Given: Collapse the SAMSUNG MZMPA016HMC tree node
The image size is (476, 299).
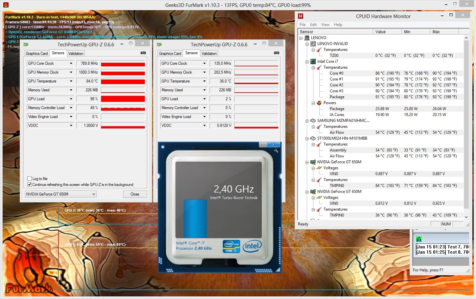Looking at the screenshot, I should (x=307, y=121).
